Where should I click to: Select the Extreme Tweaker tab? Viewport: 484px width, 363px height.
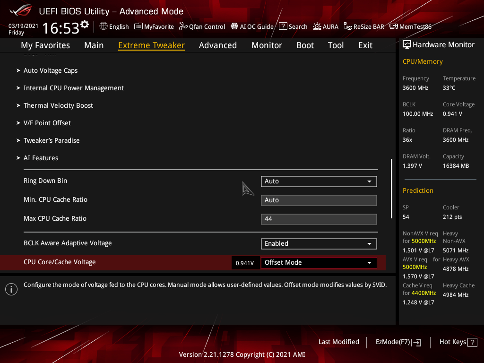(x=152, y=45)
